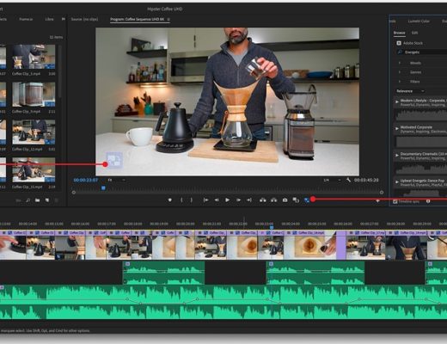Click the Go to Out point button

[249, 200]
